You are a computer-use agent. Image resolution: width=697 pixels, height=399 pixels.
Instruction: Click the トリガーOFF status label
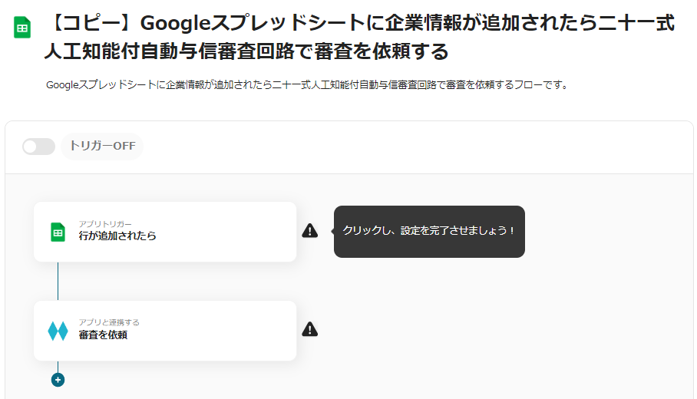pos(102,147)
